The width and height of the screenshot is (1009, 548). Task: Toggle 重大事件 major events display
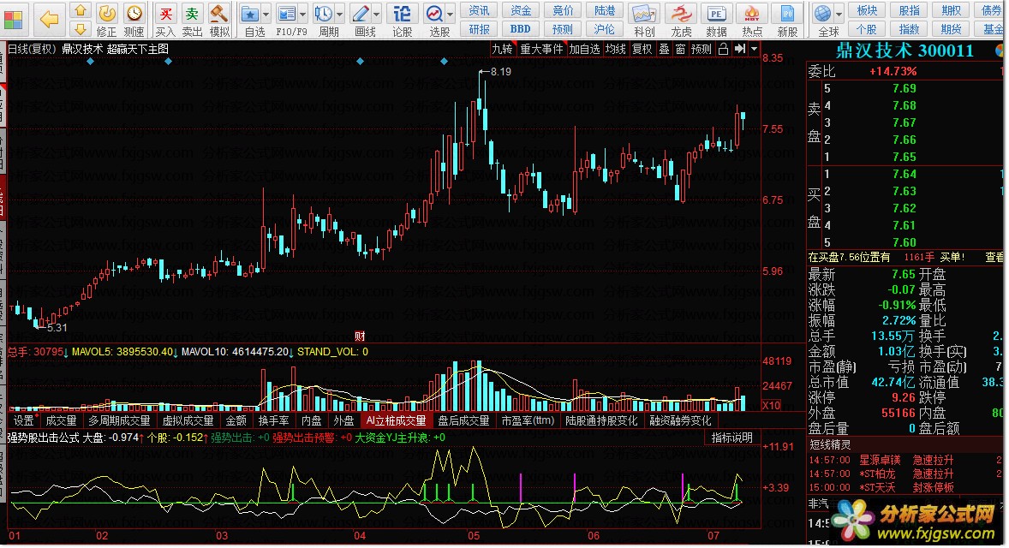(541, 49)
